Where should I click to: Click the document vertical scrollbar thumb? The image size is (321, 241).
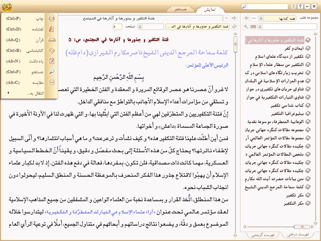click(235, 44)
